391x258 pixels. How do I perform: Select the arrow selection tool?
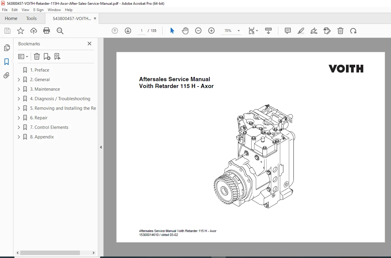point(172,31)
